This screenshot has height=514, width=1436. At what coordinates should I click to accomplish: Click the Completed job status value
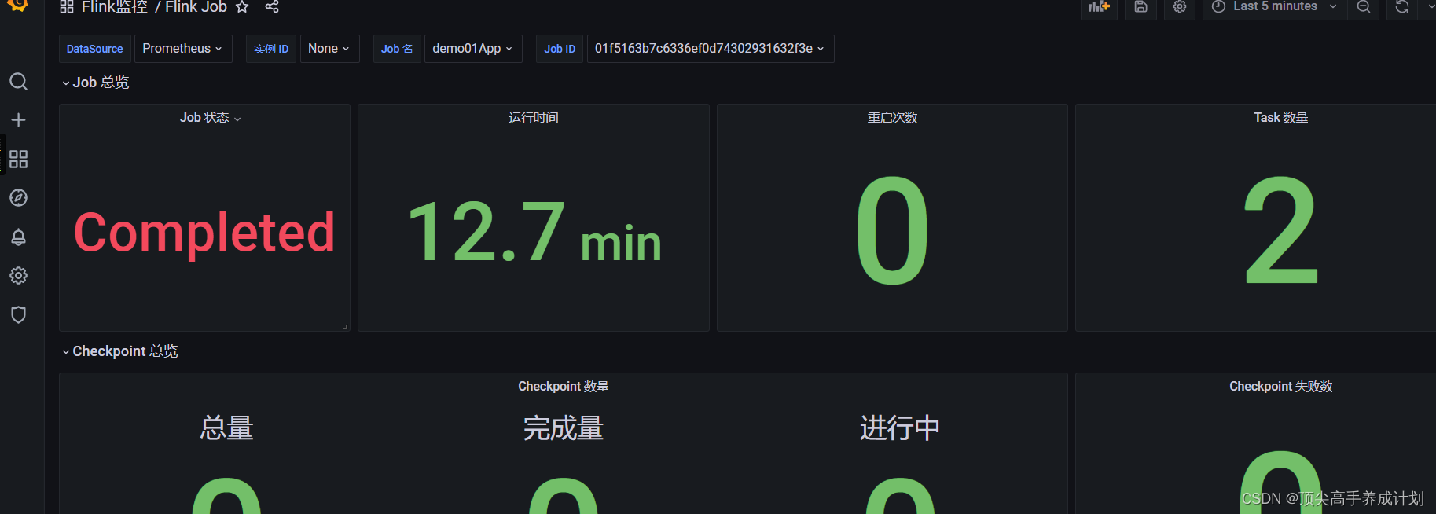pos(204,233)
